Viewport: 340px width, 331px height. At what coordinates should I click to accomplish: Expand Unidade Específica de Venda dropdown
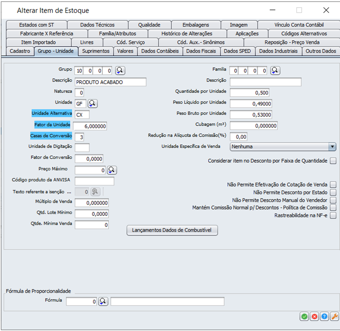coord(332,147)
